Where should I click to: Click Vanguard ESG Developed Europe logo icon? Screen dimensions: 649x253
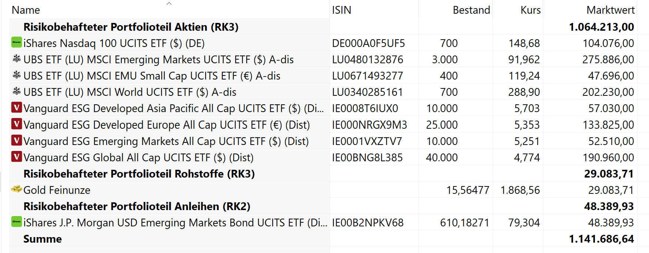pyautogui.click(x=17, y=124)
